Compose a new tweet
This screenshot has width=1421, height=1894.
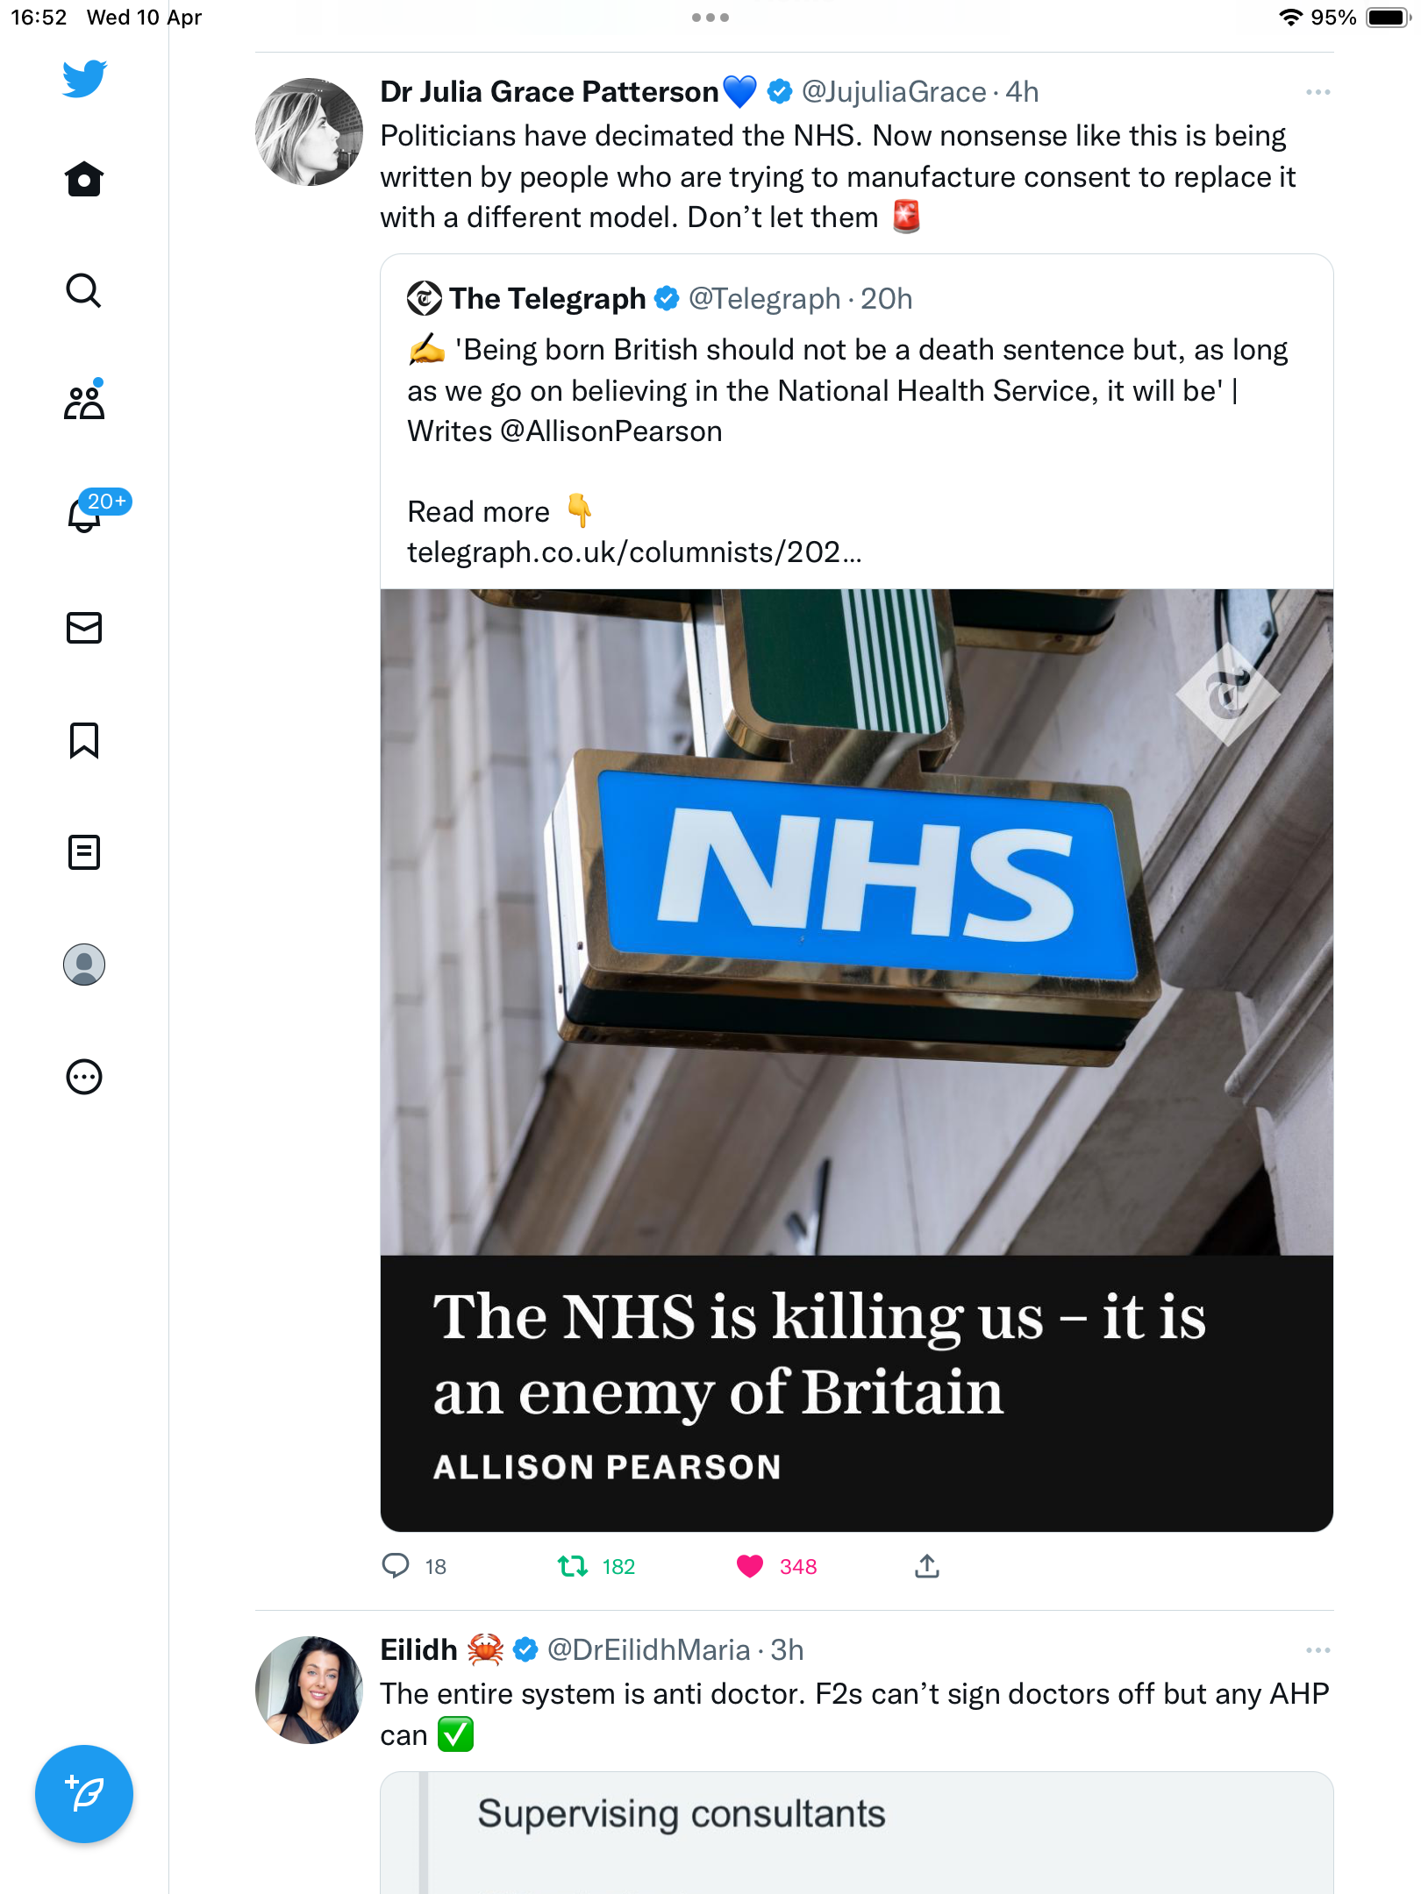84,1794
